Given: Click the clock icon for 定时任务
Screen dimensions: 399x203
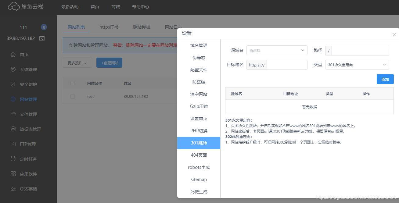Looking at the screenshot, I should (13, 159).
